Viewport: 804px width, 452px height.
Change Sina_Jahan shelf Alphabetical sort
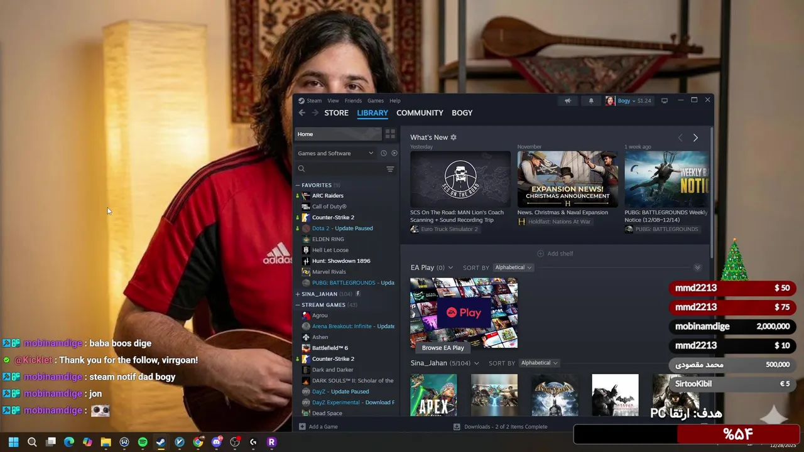pos(540,363)
